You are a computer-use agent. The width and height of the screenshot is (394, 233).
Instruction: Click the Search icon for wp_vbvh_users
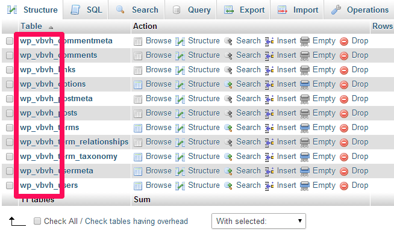228,185
